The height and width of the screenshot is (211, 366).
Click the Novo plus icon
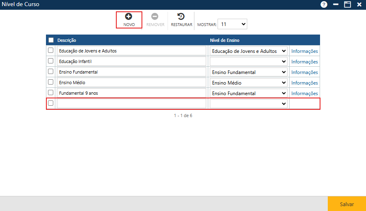point(129,17)
